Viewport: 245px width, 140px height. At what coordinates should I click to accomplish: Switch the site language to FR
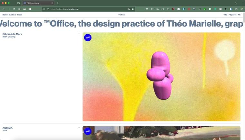(239, 15)
